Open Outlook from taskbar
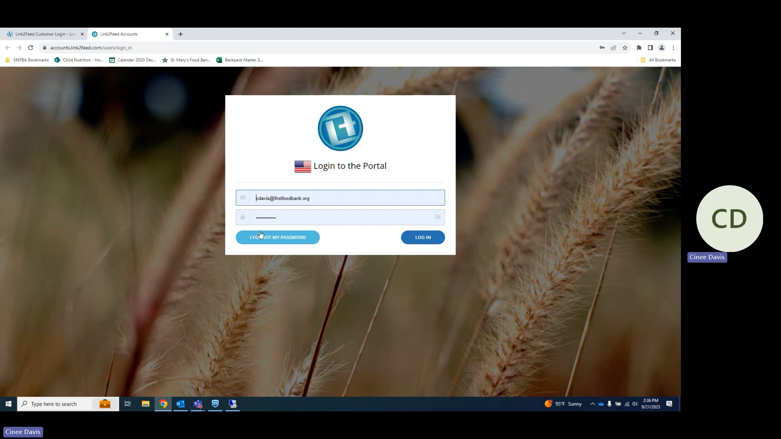The height and width of the screenshot is (439, 781). point(180,404)
